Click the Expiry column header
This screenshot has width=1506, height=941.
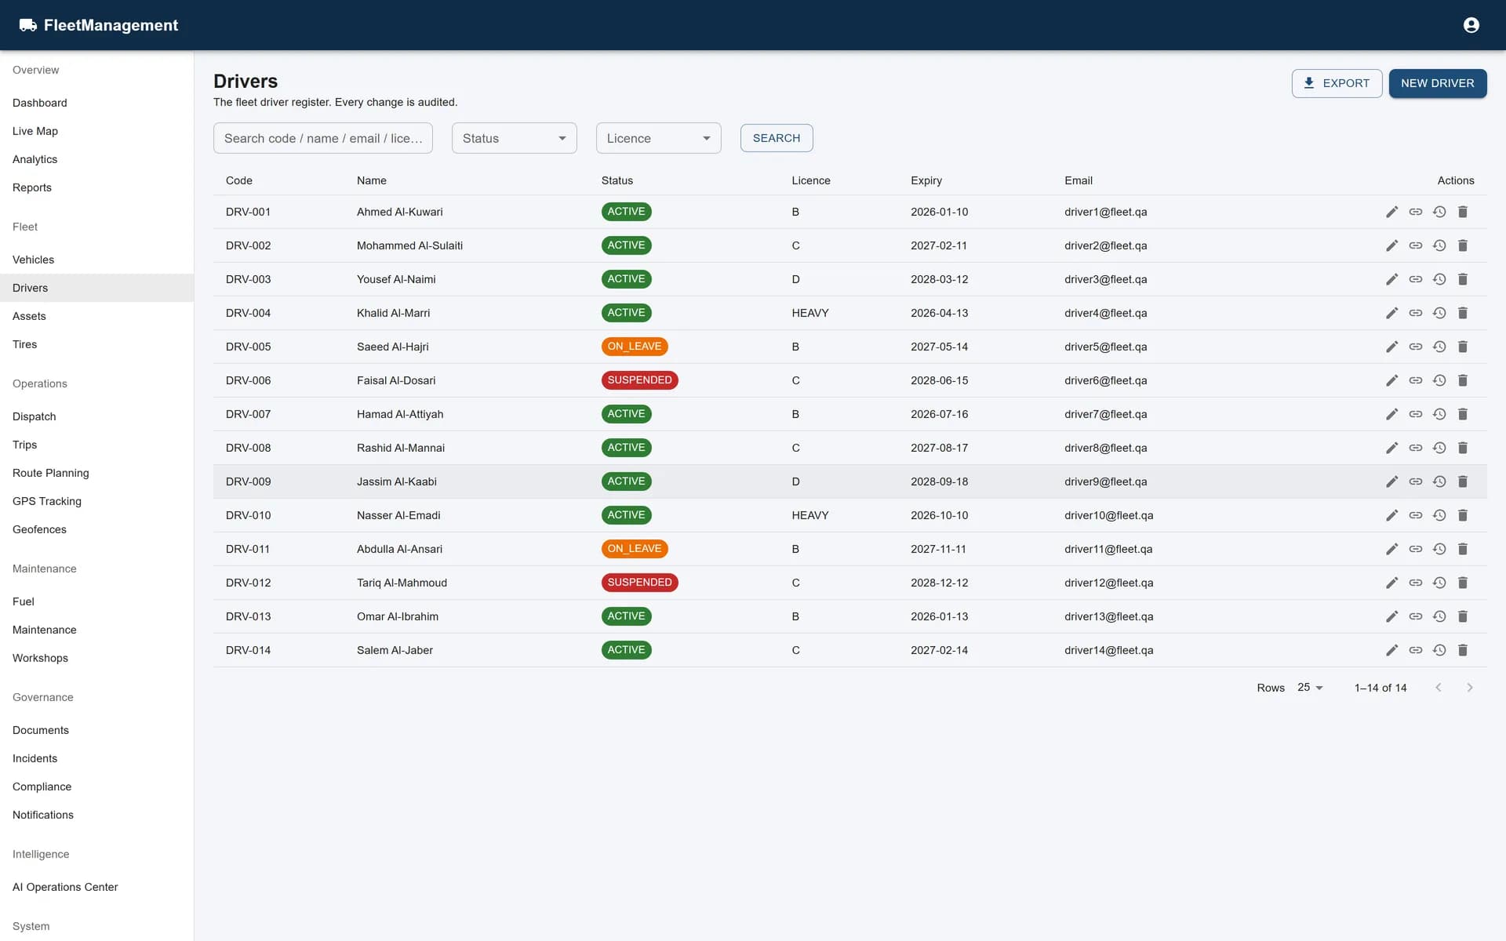pos(926,180)
